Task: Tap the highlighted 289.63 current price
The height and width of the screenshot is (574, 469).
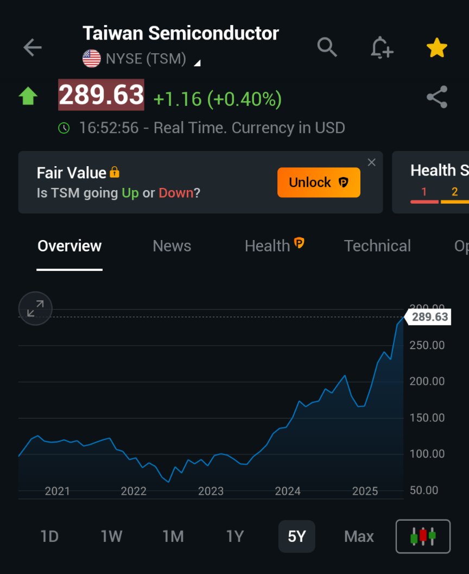Action: (x=101, y=95)
